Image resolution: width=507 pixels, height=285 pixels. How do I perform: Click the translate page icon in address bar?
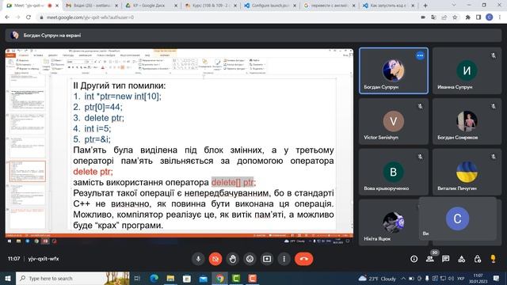point(433,17)
